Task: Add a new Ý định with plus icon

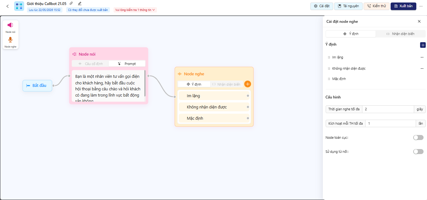Action: pyautogui.click(x=423, y=45)
